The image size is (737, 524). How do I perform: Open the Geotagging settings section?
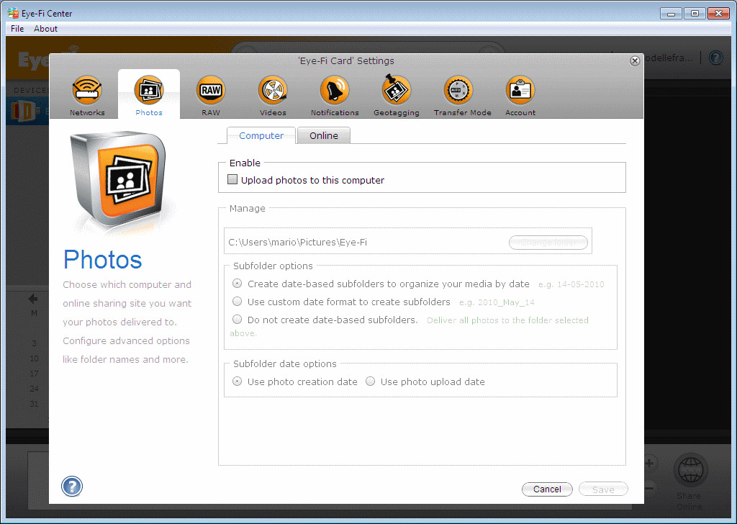(x=397, y=96)
